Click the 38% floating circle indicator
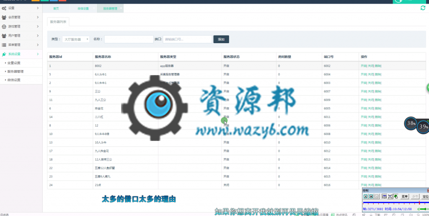The height and width of the screenshot is (216, 429). (x=411, y=123)
